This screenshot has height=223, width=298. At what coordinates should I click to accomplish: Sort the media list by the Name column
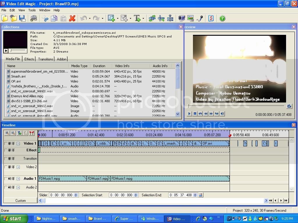(x=37, y=66)
